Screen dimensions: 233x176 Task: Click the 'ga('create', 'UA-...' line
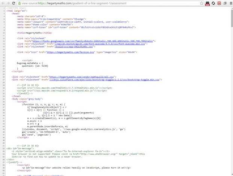click(x=46, y=132)
